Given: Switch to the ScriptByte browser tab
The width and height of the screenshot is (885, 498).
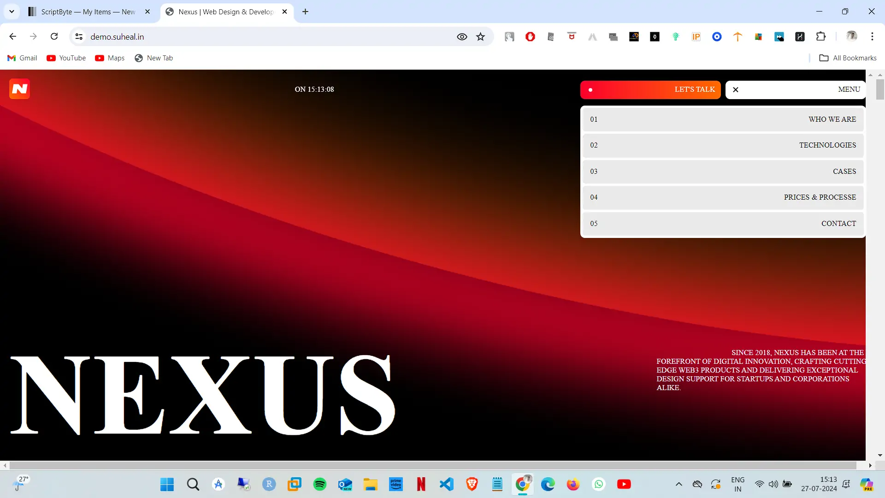Looking at the screenshot, I should (88, 12).
